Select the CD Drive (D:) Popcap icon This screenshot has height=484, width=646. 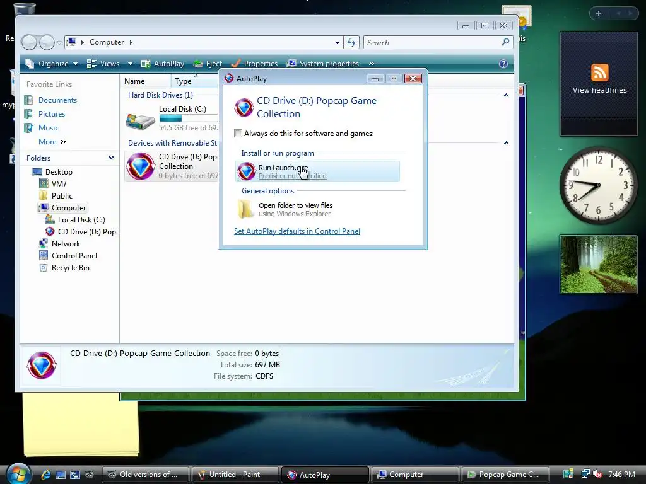pos(140,166)
